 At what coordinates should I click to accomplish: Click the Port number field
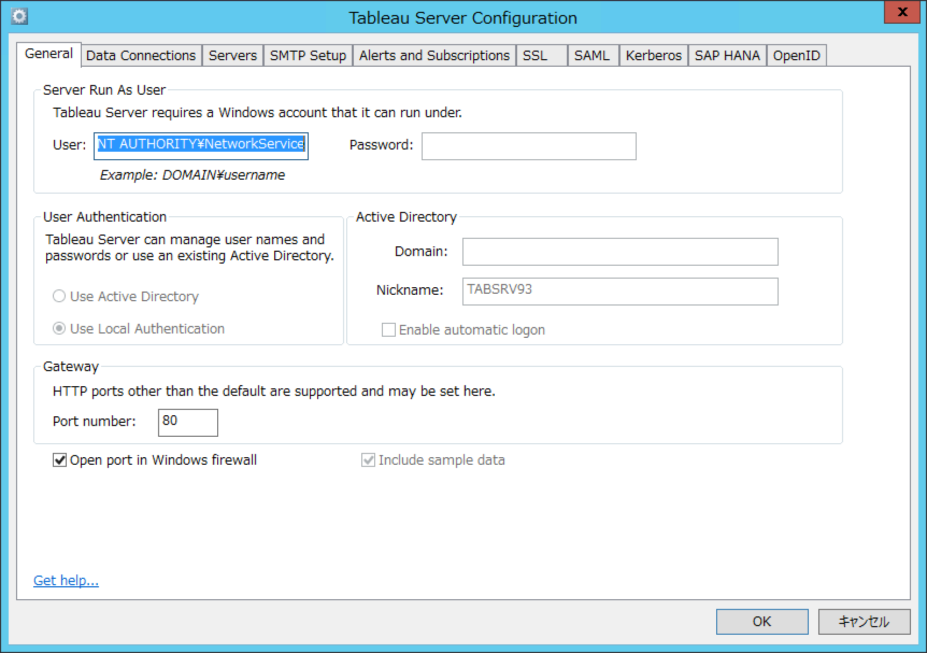(187, 423)
